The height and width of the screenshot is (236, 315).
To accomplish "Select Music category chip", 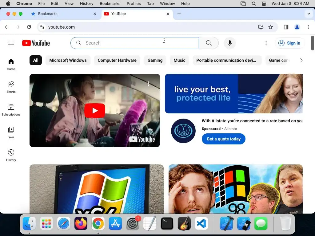I will click(x=179, y=60).
